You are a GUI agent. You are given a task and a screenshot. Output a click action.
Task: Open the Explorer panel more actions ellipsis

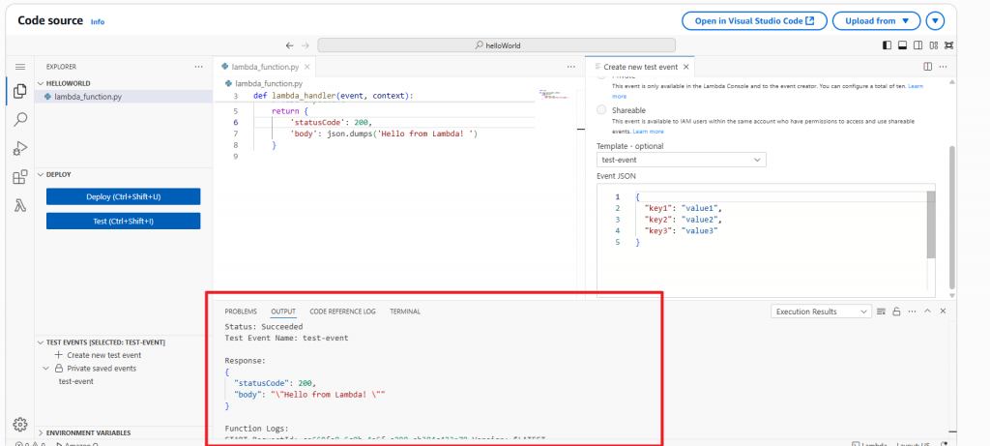tap(199, 67)
